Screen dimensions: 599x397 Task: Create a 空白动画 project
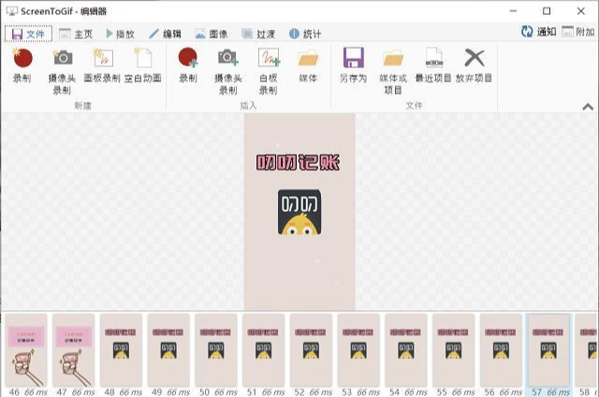143,65
